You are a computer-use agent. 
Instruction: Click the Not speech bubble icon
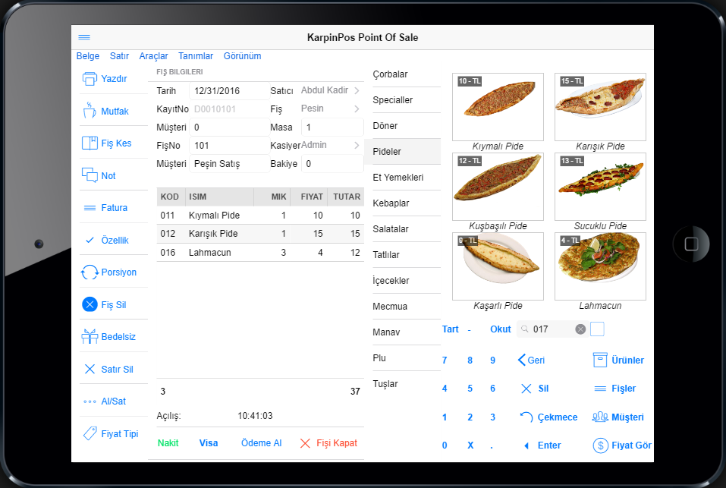coord(90,175)
